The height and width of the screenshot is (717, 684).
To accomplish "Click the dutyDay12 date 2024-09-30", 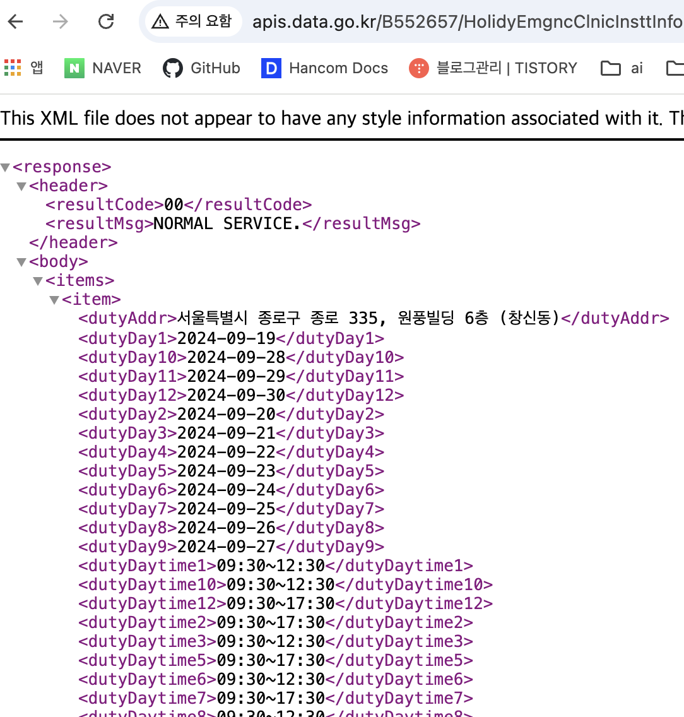I will 237,395.
